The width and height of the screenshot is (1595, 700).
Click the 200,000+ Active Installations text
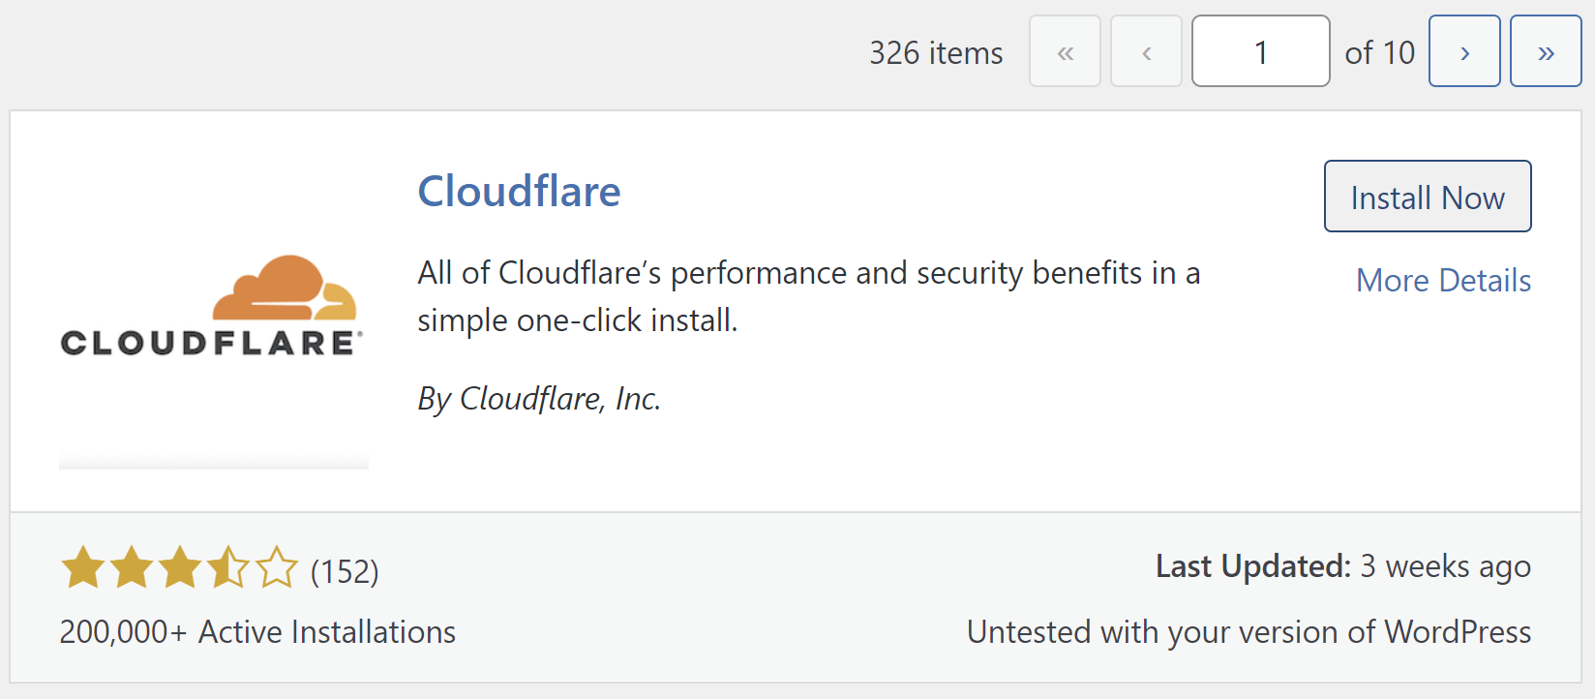[256, 632]
